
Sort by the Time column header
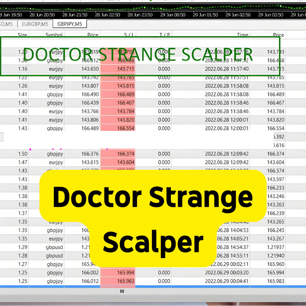243,35
